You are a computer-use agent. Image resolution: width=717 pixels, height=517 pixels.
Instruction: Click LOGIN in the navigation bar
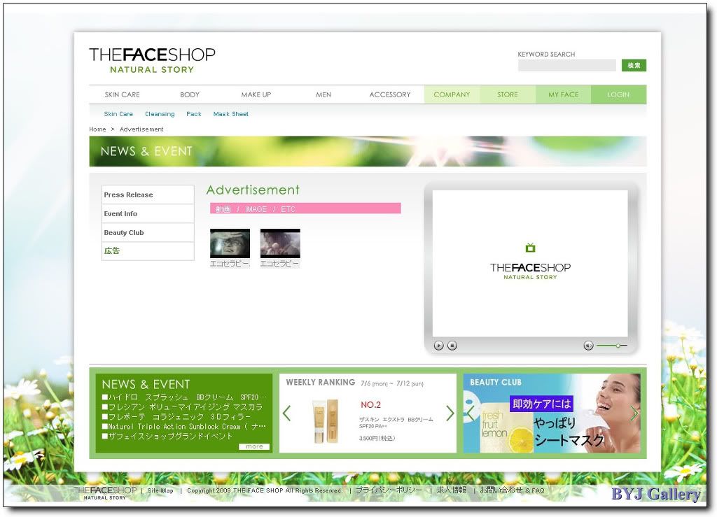[618, 94]
